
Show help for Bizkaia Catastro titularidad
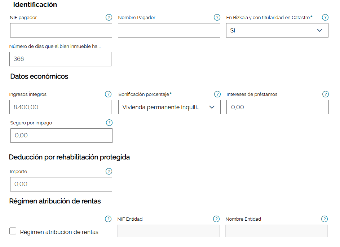[x=325, y=17]
